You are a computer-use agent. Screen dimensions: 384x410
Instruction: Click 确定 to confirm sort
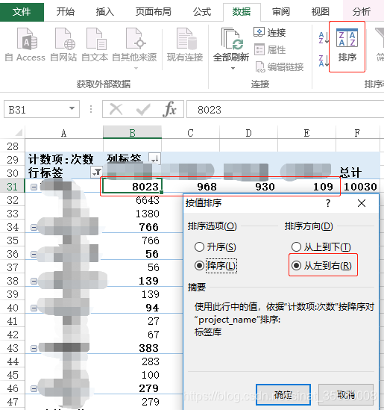pos(283,394)
